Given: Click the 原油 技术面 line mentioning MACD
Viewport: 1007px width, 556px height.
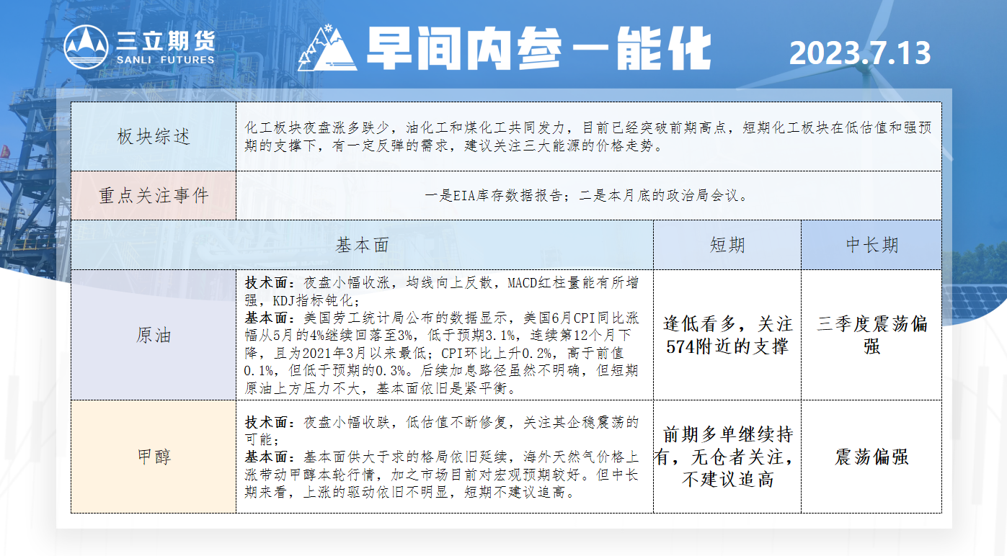Looking at the screenshot, I should 441,290.
